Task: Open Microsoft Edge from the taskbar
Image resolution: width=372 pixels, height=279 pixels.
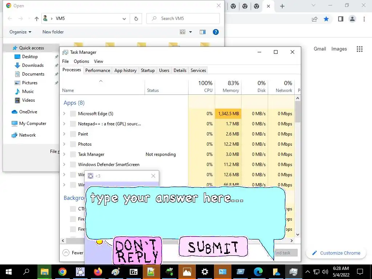Action: click(x=258, y=272)
